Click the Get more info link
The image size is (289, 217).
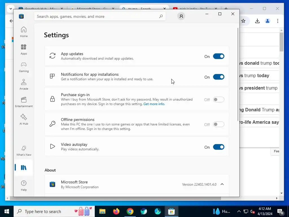coord(154,104)
